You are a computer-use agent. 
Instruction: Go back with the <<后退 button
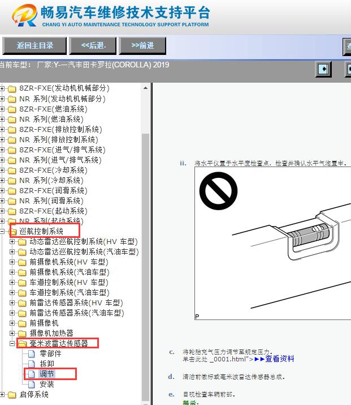(x=93, y=46)
